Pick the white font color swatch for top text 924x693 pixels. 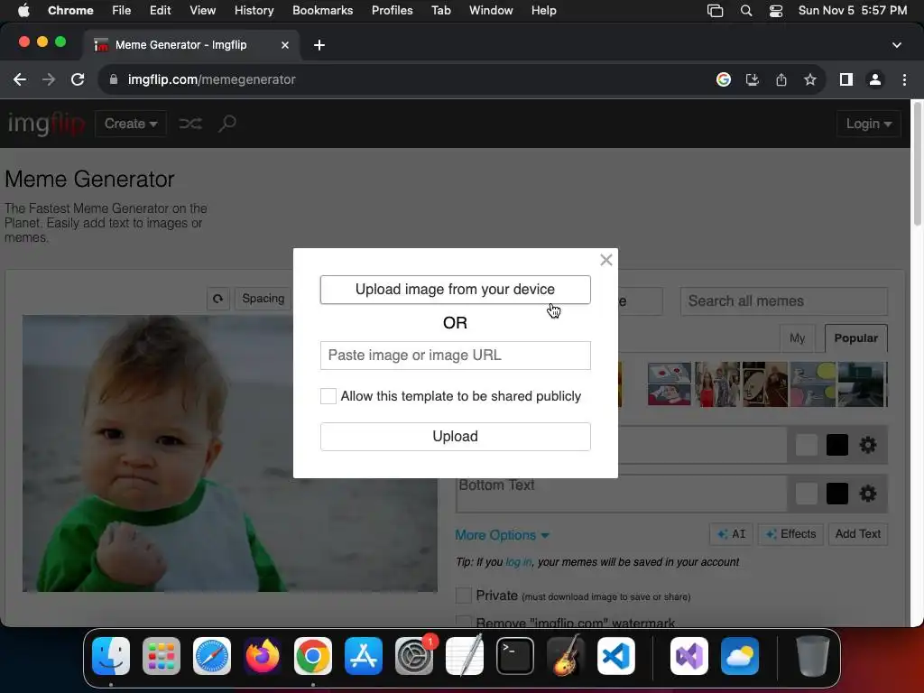(806, 445)
